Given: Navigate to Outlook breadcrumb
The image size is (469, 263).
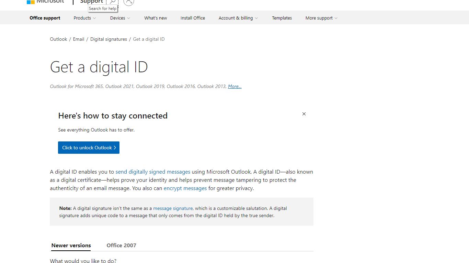Looking at the screenshot, I should click(58, 39).
